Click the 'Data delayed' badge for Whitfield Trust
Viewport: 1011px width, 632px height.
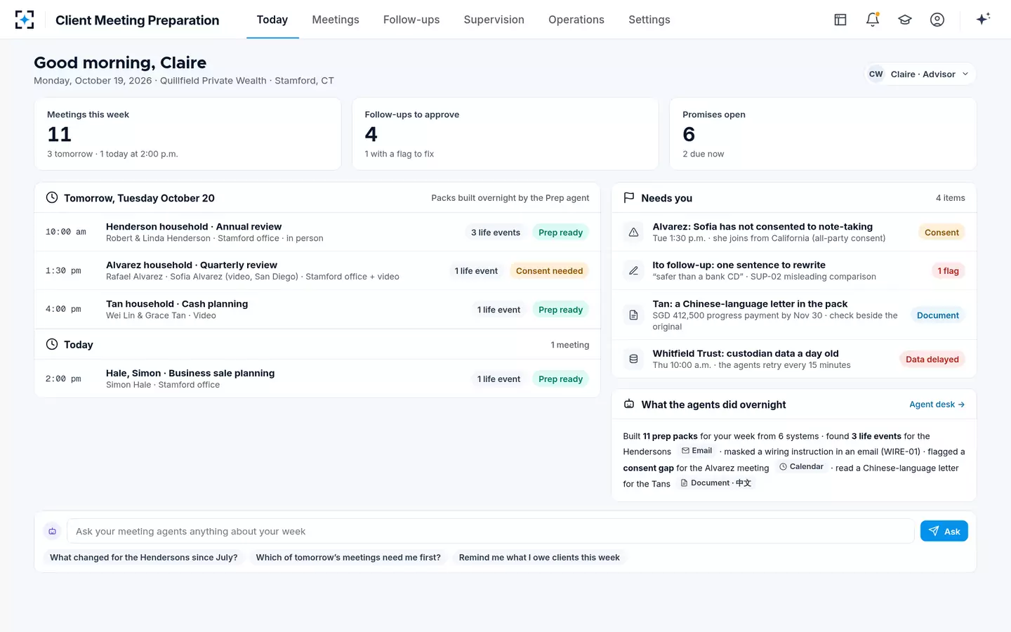click(x=932, y=360)
